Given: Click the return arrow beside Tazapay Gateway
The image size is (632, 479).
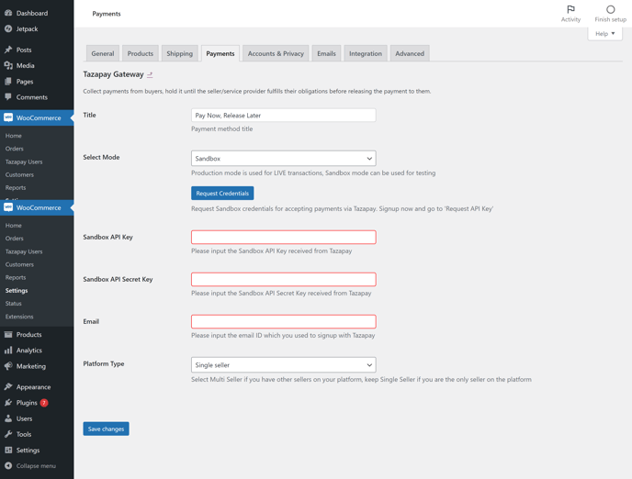Looking at the screenshot, I should (150, 74).
